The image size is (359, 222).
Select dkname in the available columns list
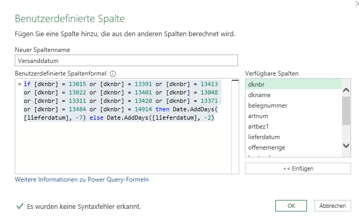pos(293,95)
